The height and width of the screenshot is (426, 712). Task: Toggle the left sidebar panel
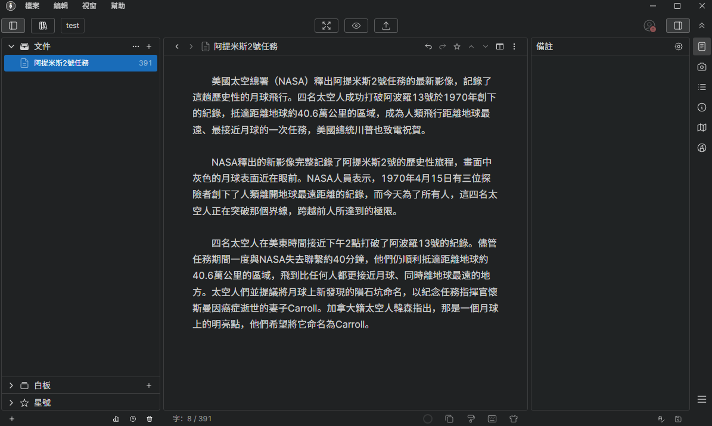13,26
